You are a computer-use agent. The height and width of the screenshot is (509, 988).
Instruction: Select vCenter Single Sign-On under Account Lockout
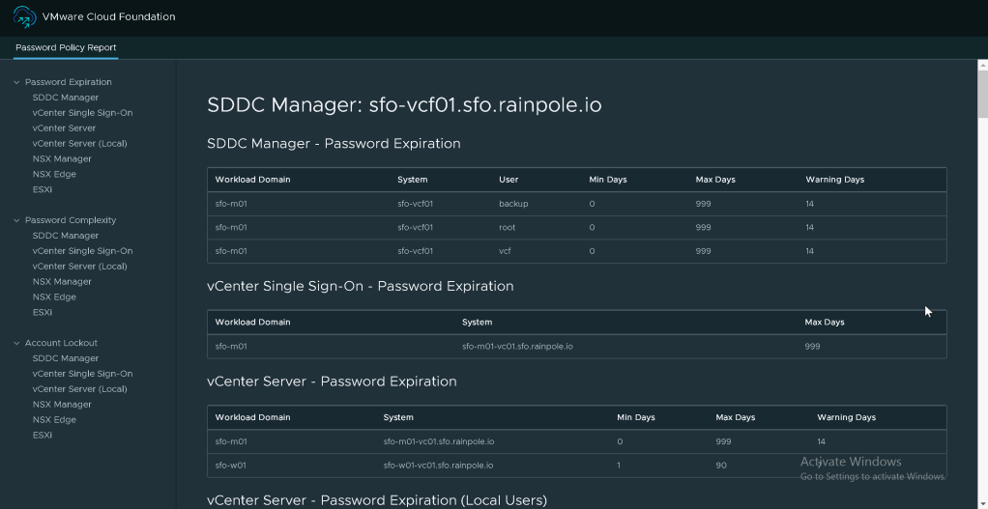(x=82, y=374)
